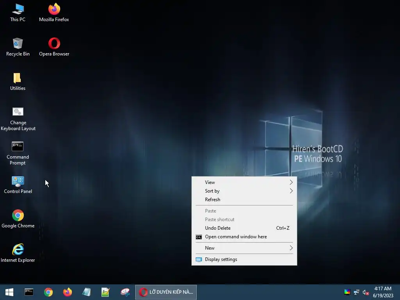400x300 pixels.
Task: Open the blue notebook taskbar app
Action: pos(86,292)
